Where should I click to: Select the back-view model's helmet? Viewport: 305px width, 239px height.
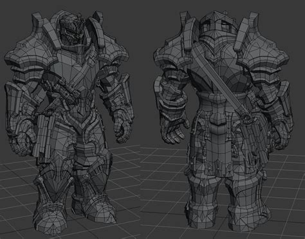pyautogui.click(x=219, y=28)
